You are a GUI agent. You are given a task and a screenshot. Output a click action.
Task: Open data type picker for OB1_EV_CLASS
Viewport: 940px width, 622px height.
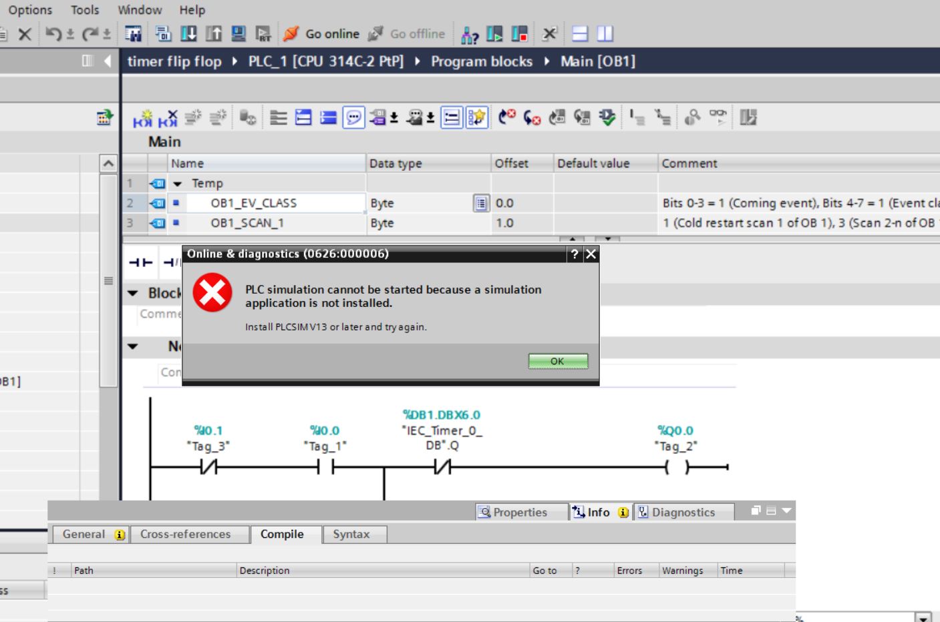click(480, 203)
